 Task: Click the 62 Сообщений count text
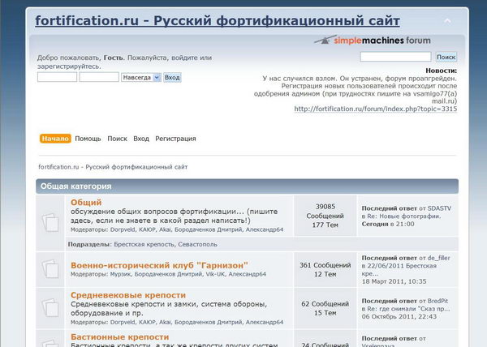tap(325, 304)
